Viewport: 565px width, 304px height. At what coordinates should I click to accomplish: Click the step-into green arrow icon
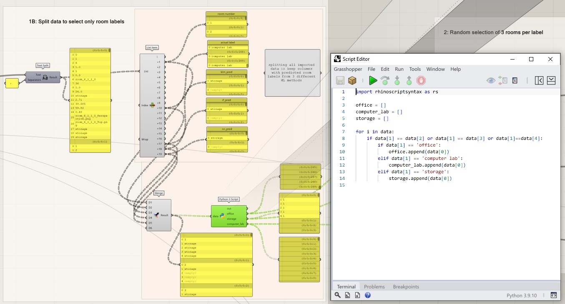397,80
